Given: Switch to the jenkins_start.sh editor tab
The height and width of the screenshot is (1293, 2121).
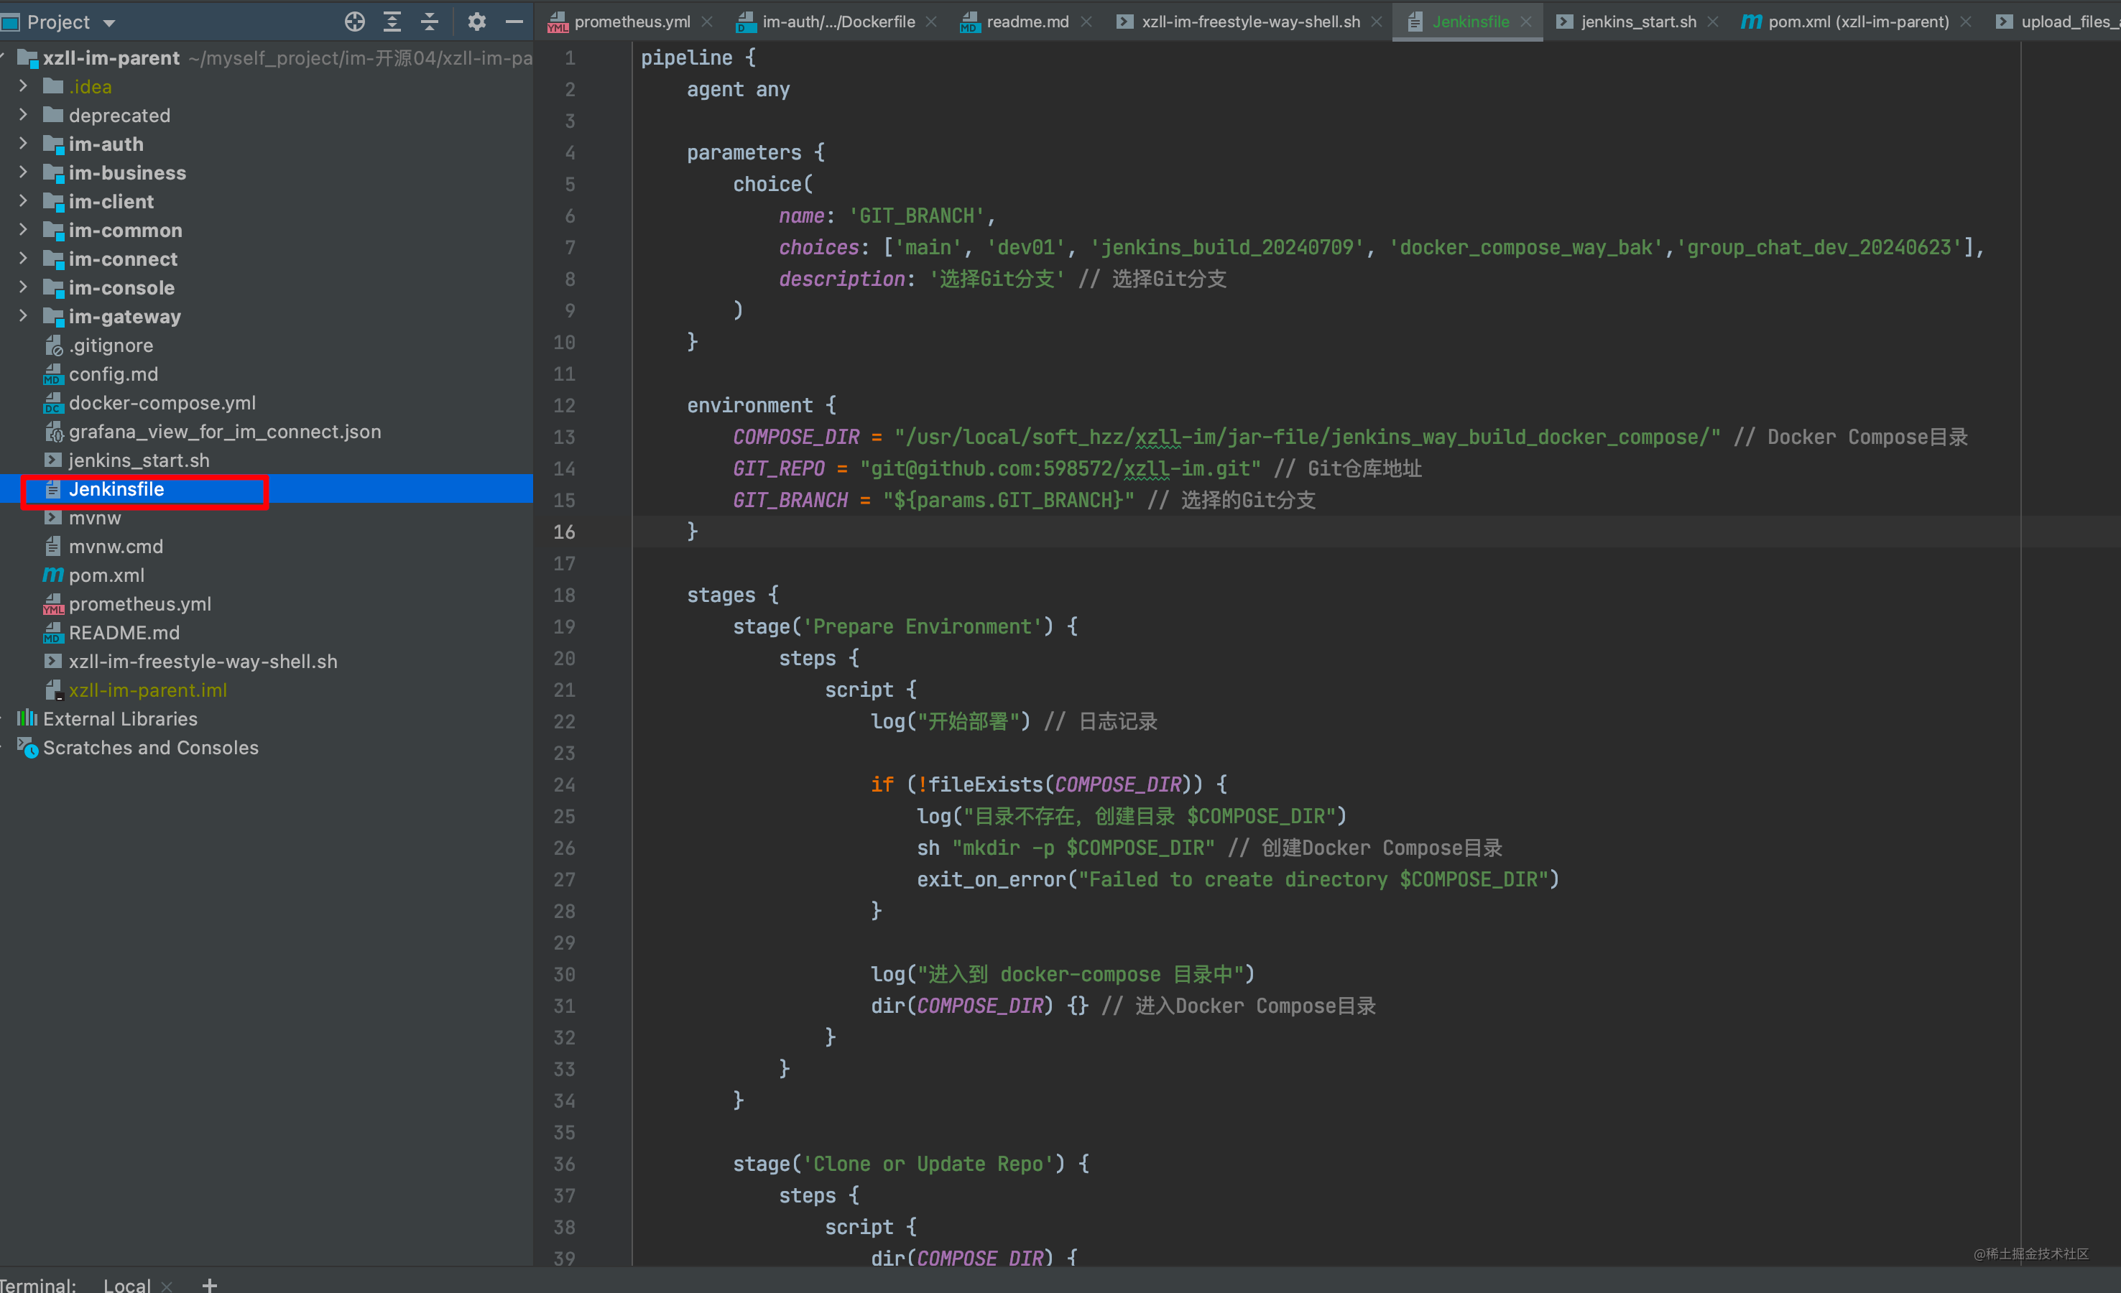Looking at the screenshot, I should pos(1638,22).
